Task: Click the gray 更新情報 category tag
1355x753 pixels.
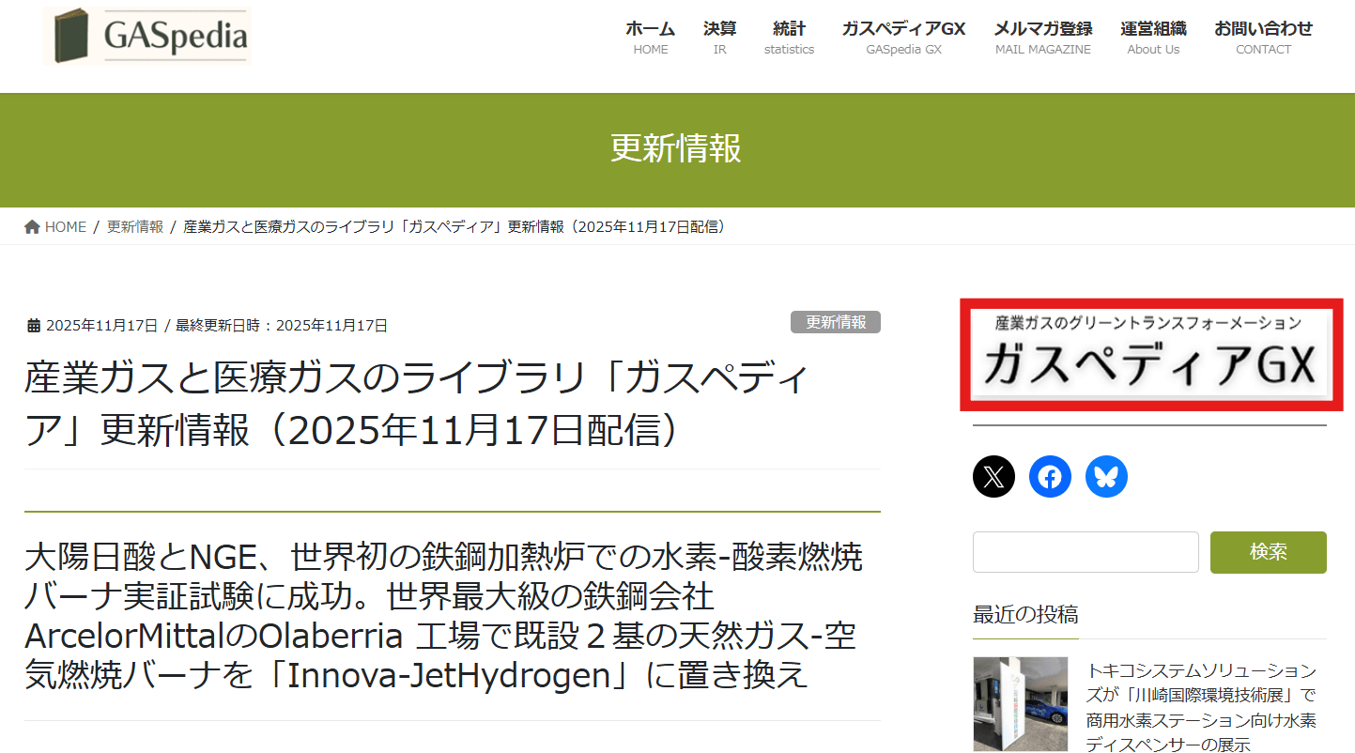Action: [x=835, y=322]
